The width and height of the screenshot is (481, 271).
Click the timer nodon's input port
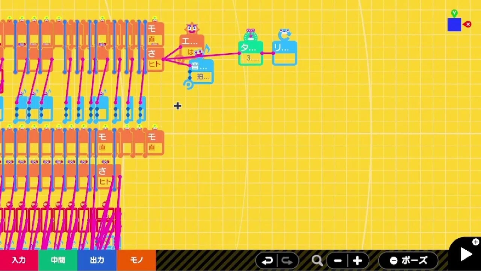[239, 53]
